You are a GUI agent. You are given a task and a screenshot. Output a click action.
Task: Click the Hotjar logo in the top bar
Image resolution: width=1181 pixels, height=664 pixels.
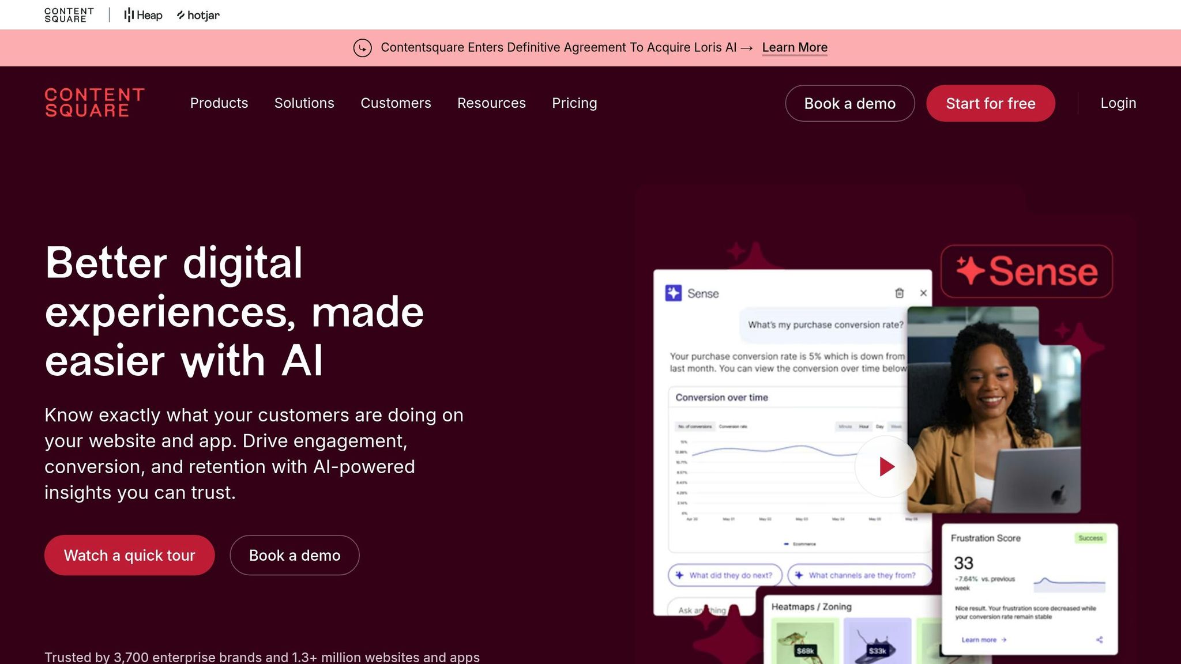coord(198,15)
